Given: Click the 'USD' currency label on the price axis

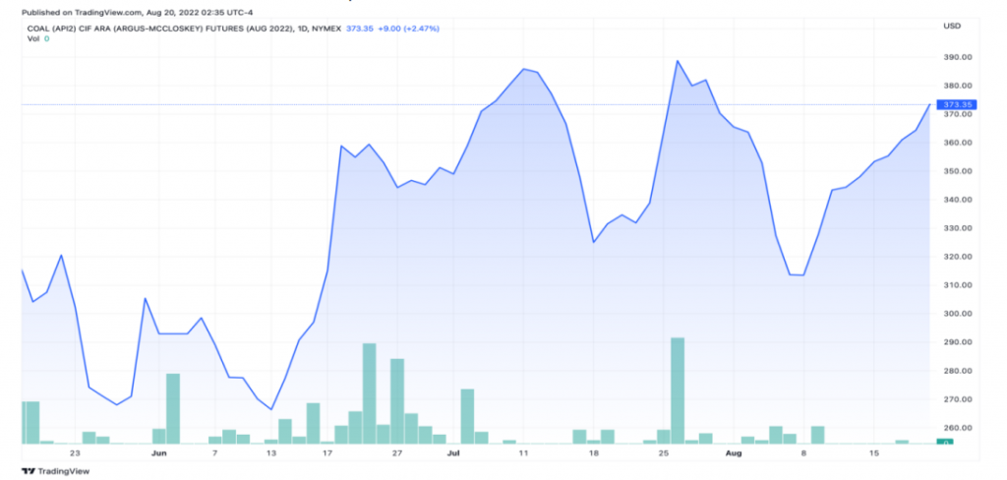Looking at the screenshot, I should (951, 27).
